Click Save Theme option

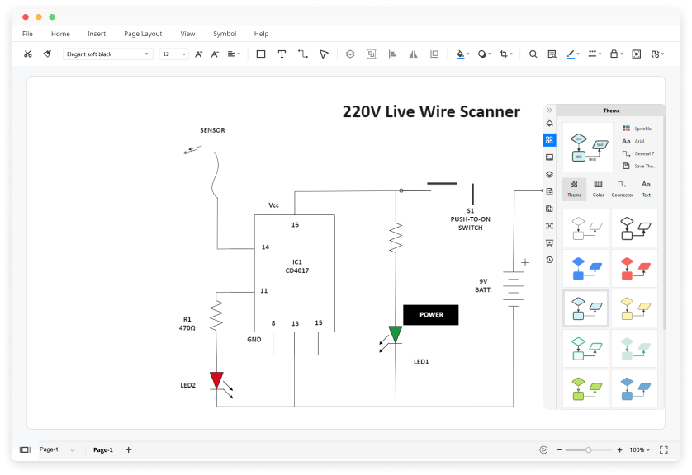pyautogui.click(x=639, y=166)
